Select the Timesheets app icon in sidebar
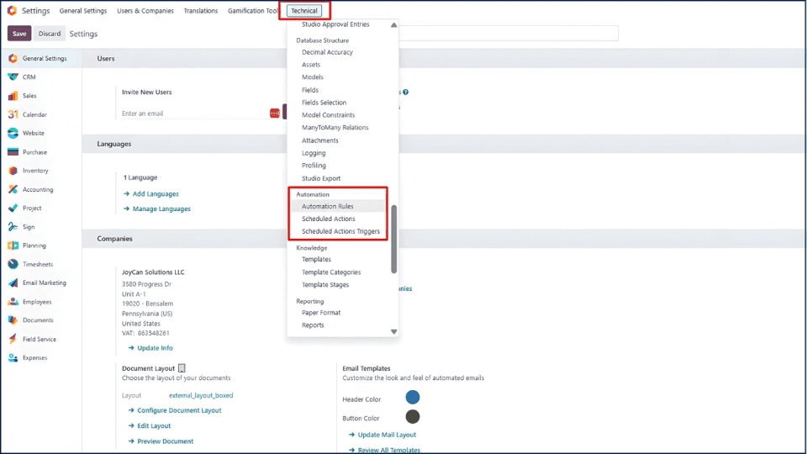The height and width of the screenshot is (454, 807). point(13,264)
